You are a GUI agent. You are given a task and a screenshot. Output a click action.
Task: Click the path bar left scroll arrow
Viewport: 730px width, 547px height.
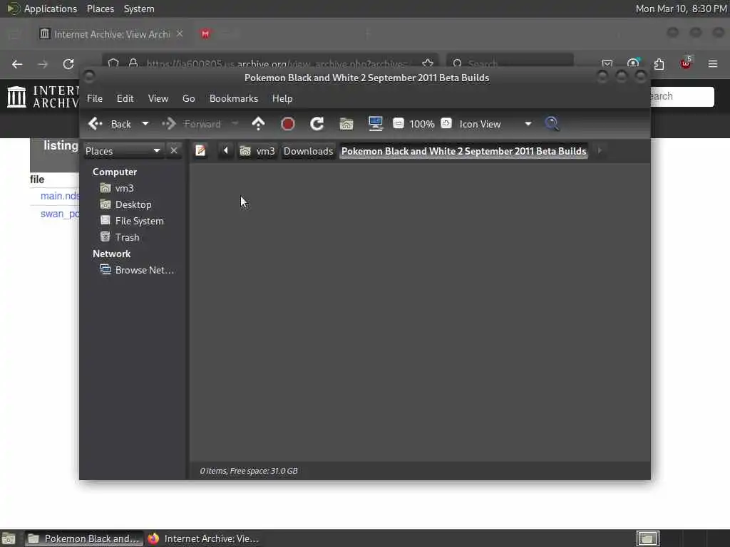click(226, 151)
